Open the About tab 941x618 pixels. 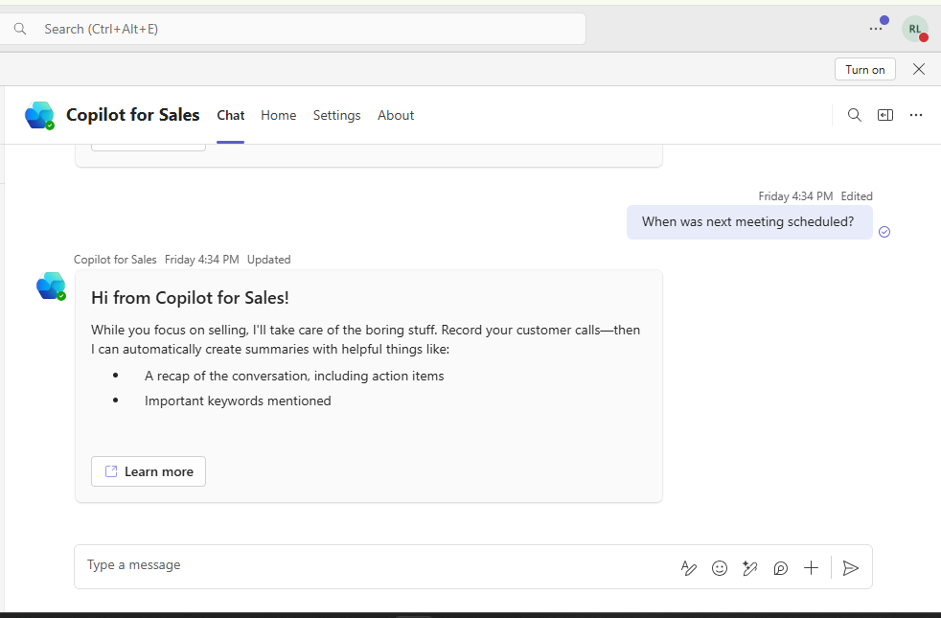click(x=396, y=115)
